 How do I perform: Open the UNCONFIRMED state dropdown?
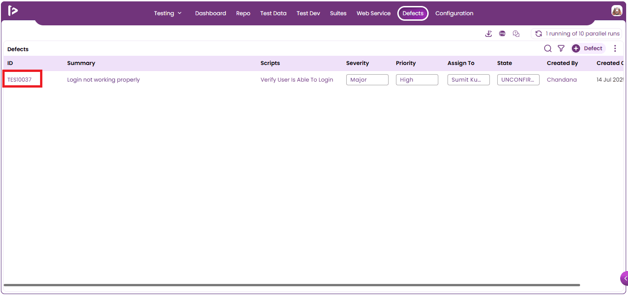pyautogui.click(x=518, y=80)
